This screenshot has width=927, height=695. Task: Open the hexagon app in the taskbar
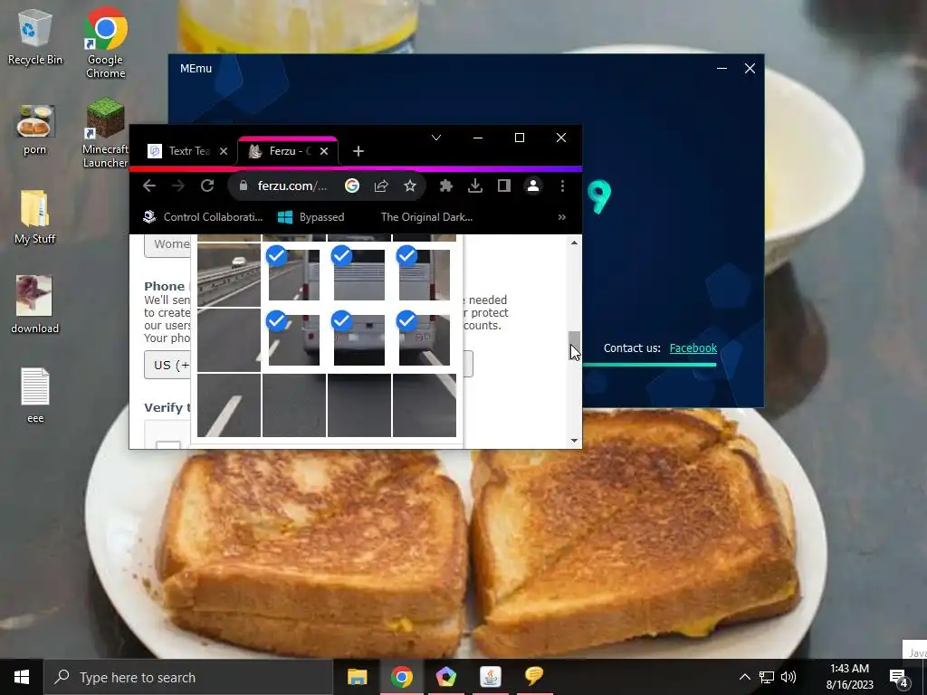tap(445, 677)
